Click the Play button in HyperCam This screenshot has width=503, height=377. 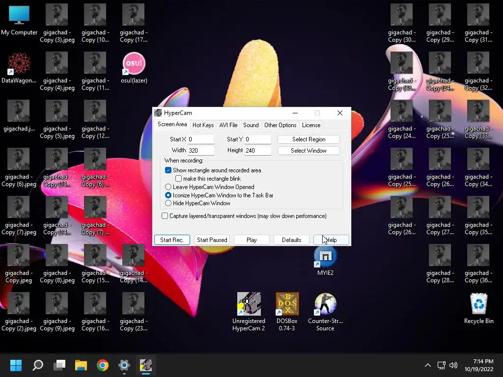click(x=251, y=240)
